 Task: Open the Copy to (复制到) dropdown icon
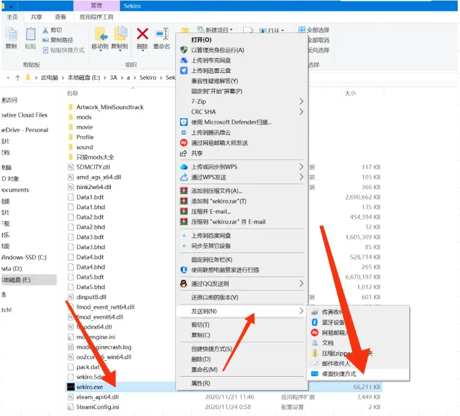pos(119,38)
